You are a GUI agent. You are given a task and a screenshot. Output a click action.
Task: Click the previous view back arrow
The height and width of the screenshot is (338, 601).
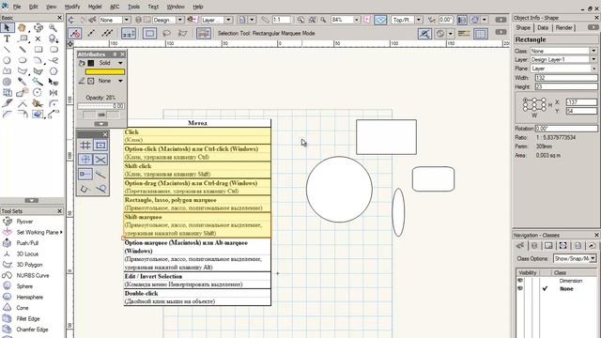tap(71, 20)
